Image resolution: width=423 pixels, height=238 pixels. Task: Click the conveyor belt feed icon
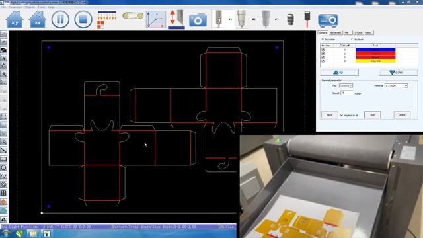(x=133, y=16)
